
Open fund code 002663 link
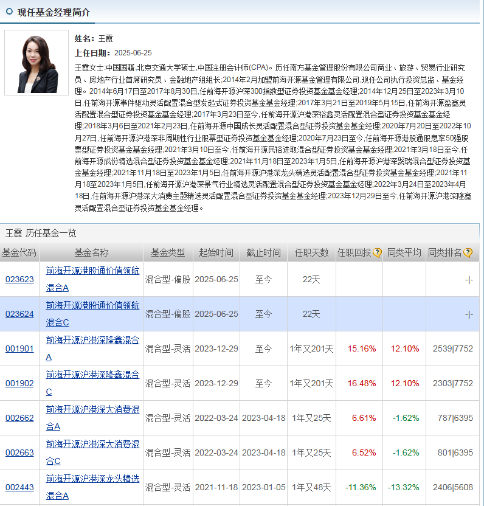tap(19, 452)
